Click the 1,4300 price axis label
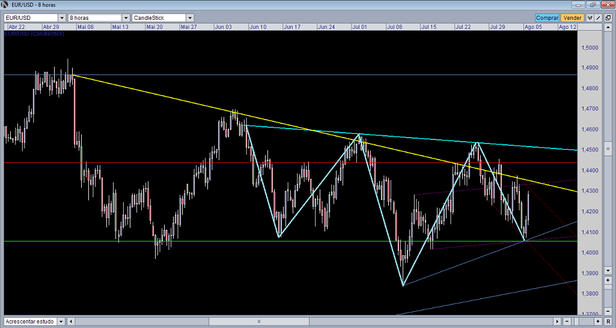Image resolution: width=616 pixels, height=328 pixels. (x=590, y=191)
